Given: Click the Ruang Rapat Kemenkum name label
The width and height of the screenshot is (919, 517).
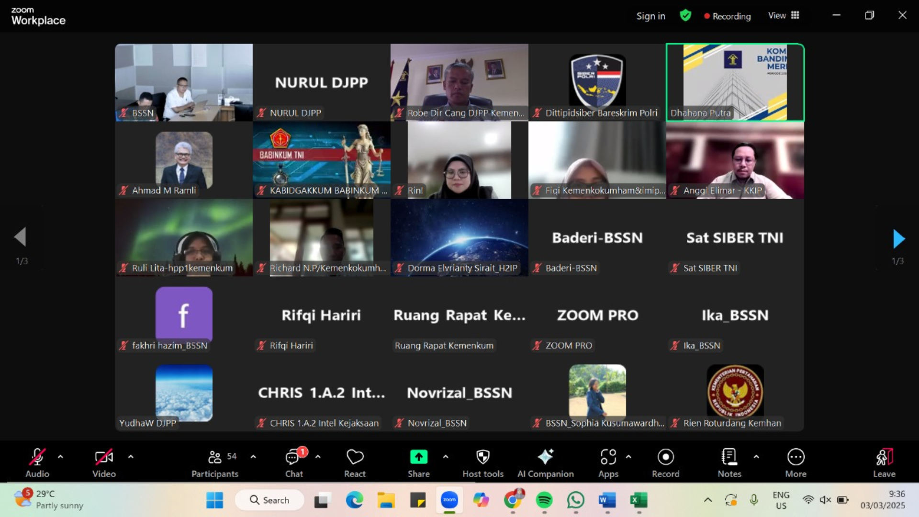Looking at the screenshot, I should [x=444, y=346].
